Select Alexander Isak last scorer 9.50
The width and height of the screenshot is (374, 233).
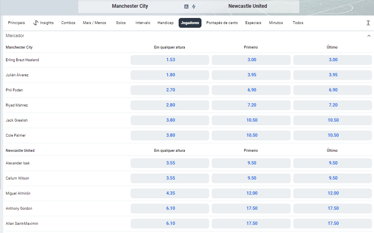pos(332,163)
